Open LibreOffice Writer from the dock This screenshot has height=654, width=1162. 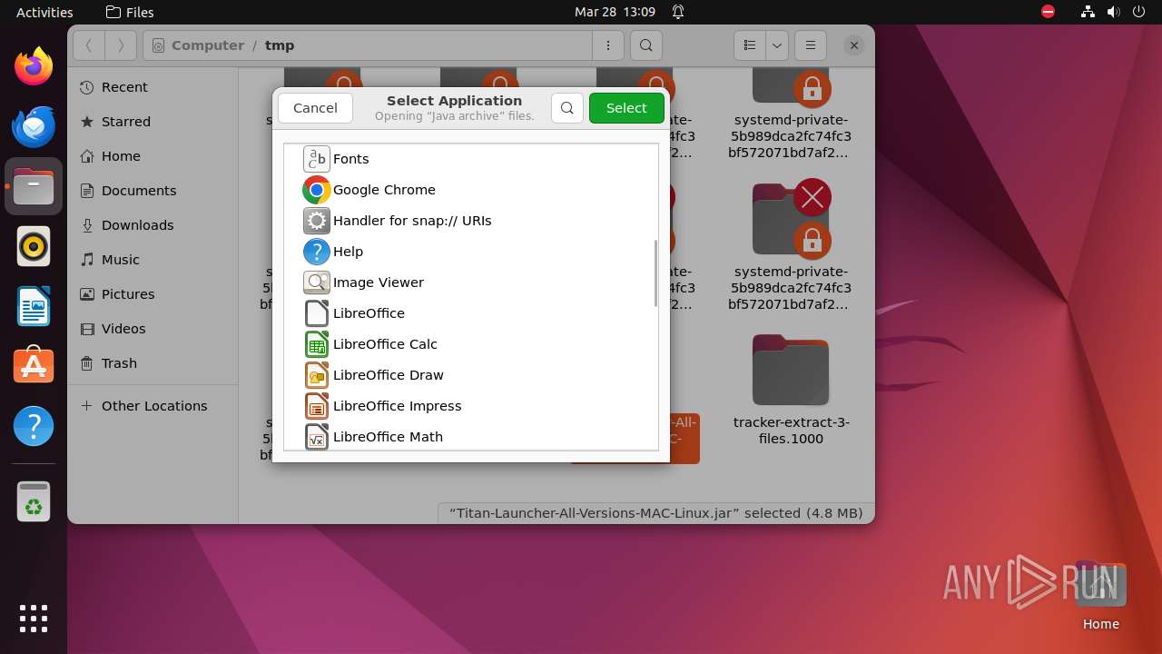click(x=34, y=306)
